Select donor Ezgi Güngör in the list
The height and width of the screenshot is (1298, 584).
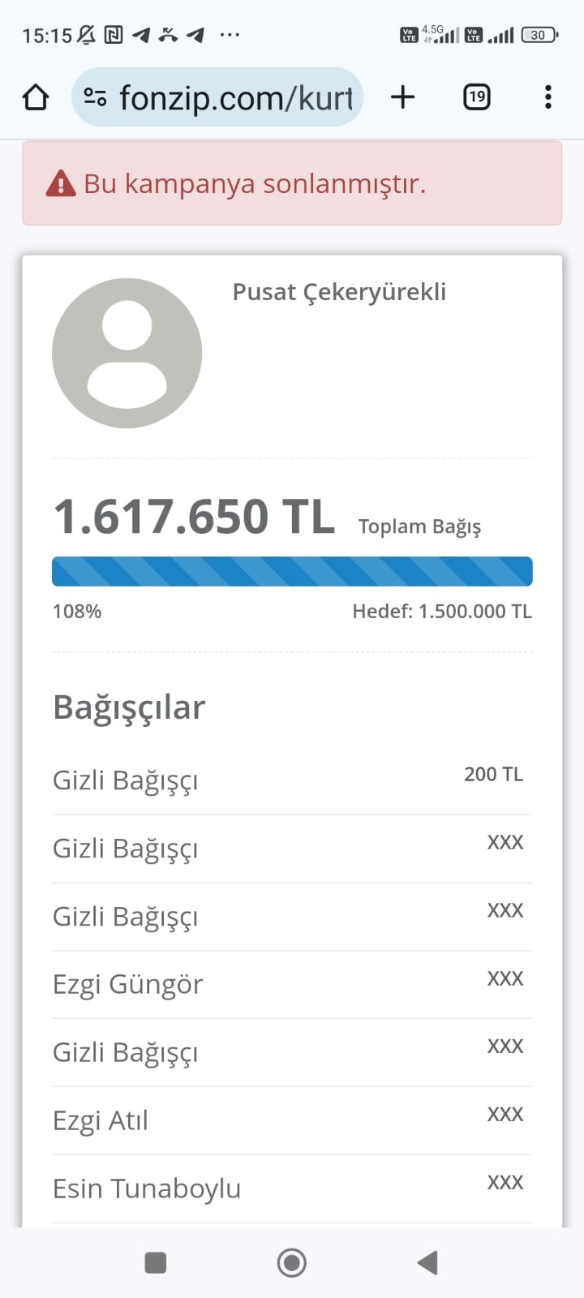pos(127,984)
